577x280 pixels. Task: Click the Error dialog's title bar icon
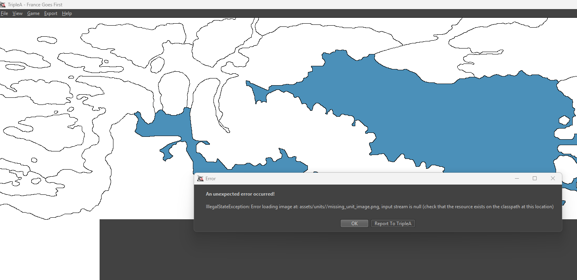pyautogui.click(x=200, y=179)
